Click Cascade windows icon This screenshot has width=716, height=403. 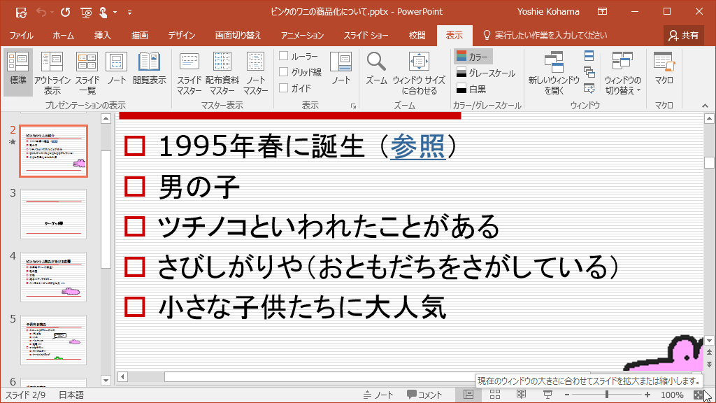[589, 72]
